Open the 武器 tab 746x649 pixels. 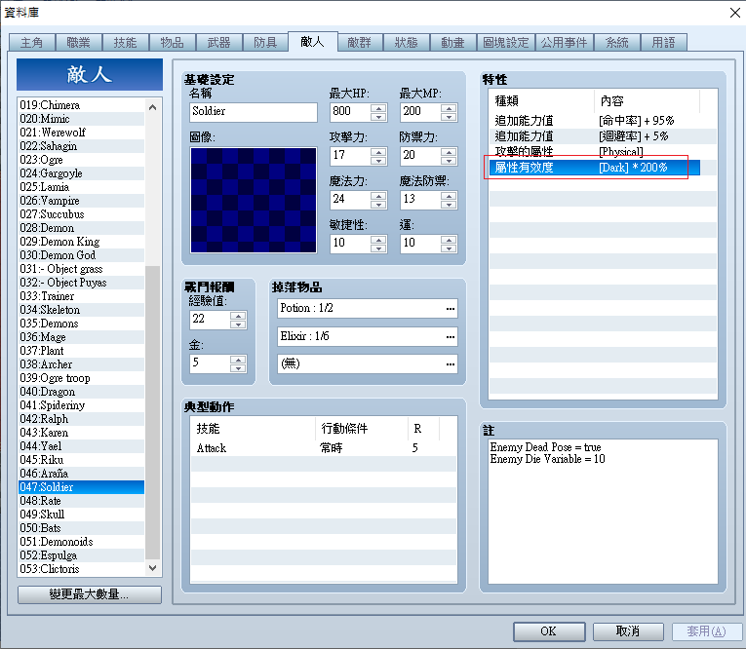[218, 43]
